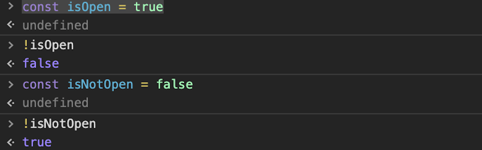Click the '!isNotOpen' expression text
Screen dimensions: 482x150
59,124
